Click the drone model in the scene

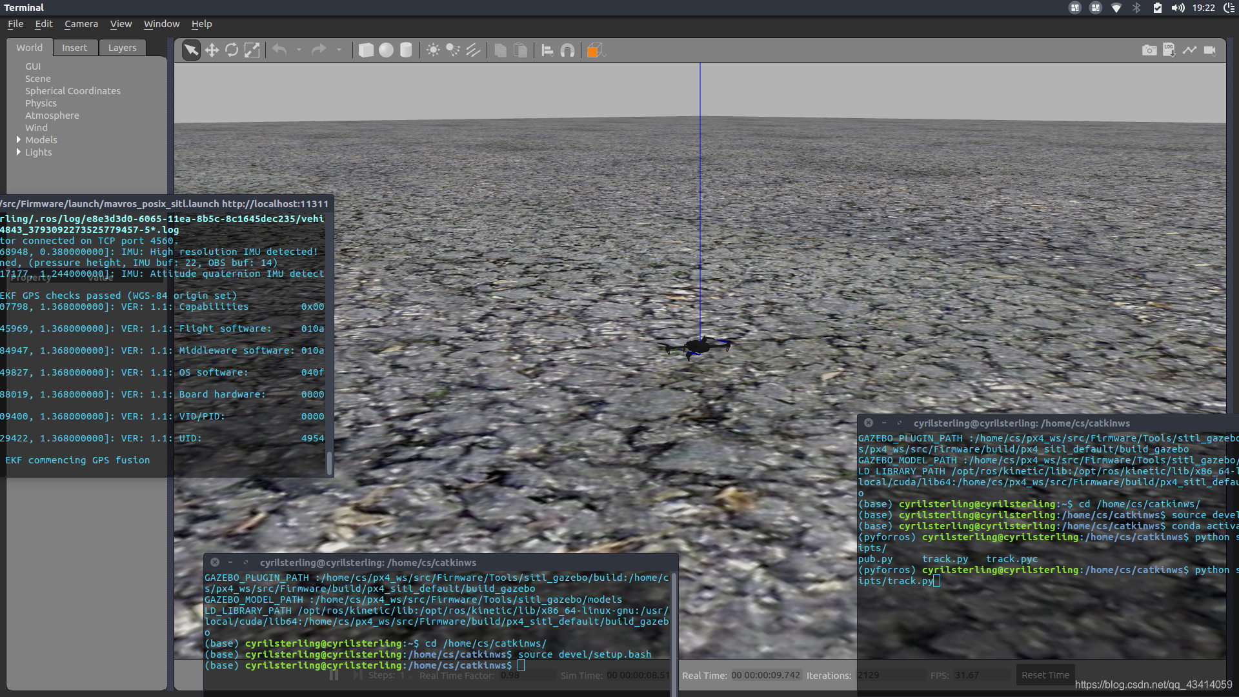click(x=698, y=347)
